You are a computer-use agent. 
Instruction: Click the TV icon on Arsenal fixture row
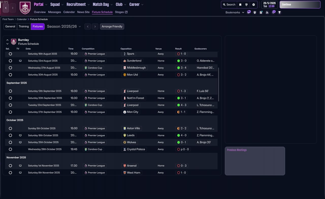(20, 166)
